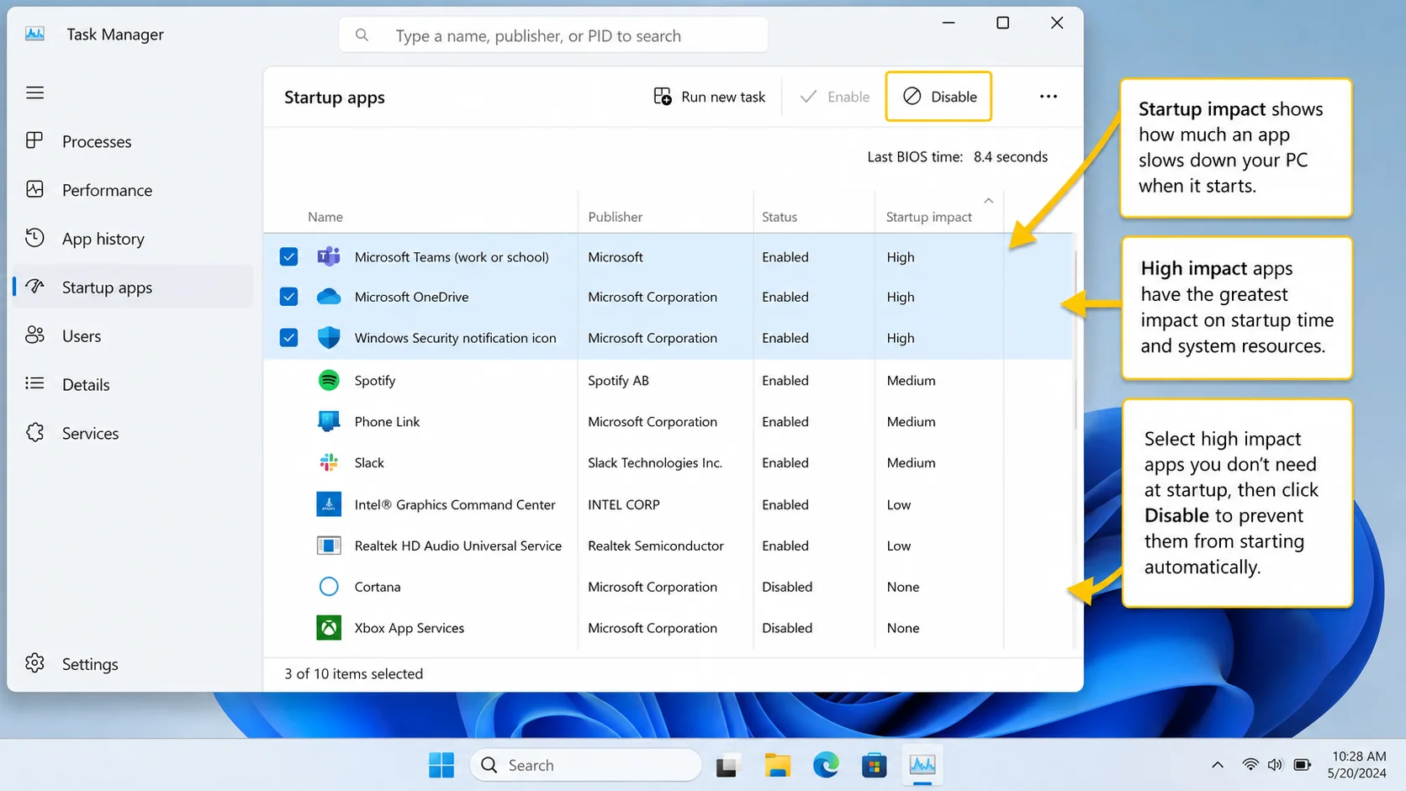Open the more options ellipsis menu

1048,97
